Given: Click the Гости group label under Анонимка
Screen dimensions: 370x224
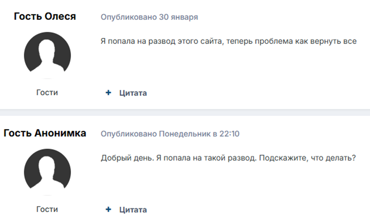Looking at the screenshot, I should click(47, 209).
